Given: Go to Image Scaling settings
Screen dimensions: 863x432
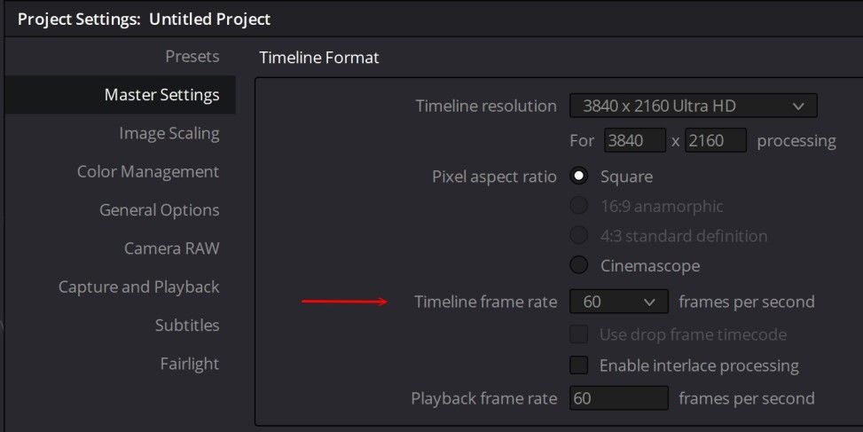Looking at the screenshot, I should pyautogui.click(x=169, y=133).
